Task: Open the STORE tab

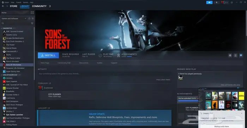Action: [x=13, y=6]
